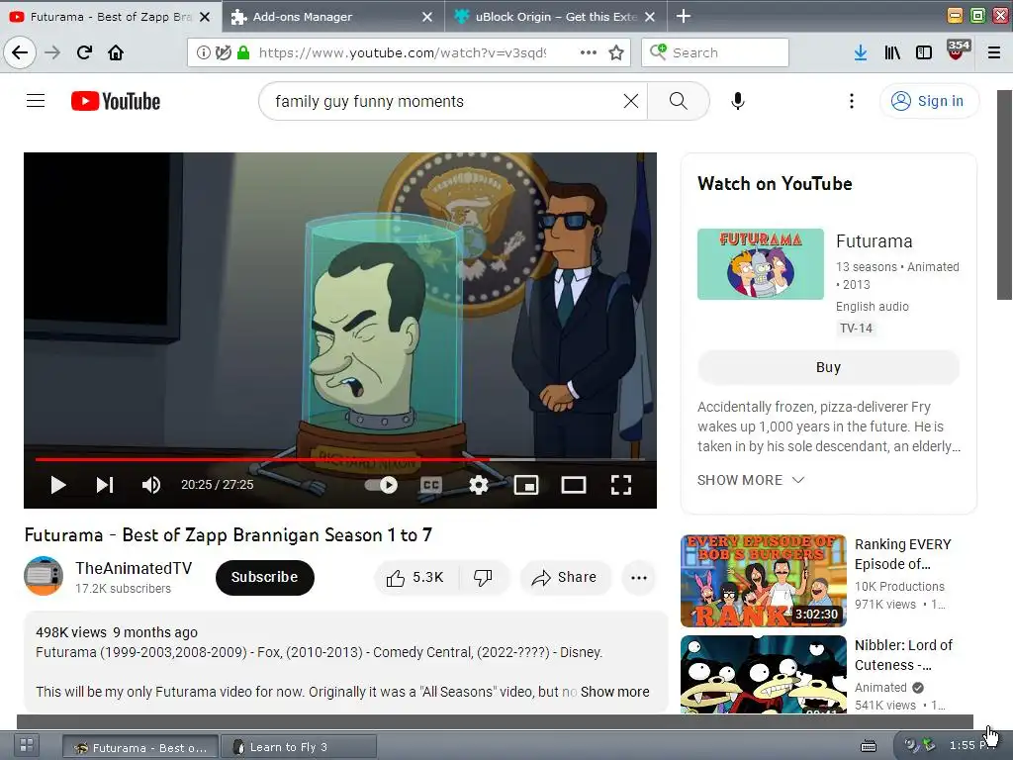Close the uBlock Origin tab
This screenshot has width=1013, height=760.
coord(650,17)
